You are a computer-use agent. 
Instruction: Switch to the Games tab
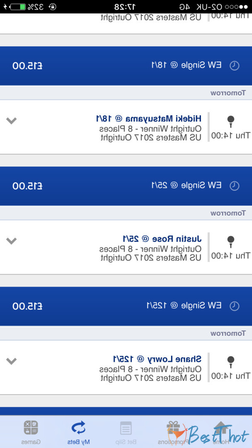[31, 431]
